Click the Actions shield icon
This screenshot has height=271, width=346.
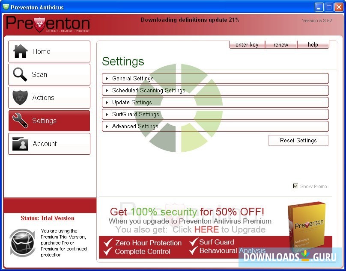pyautogui.click(x=20, y=97)
